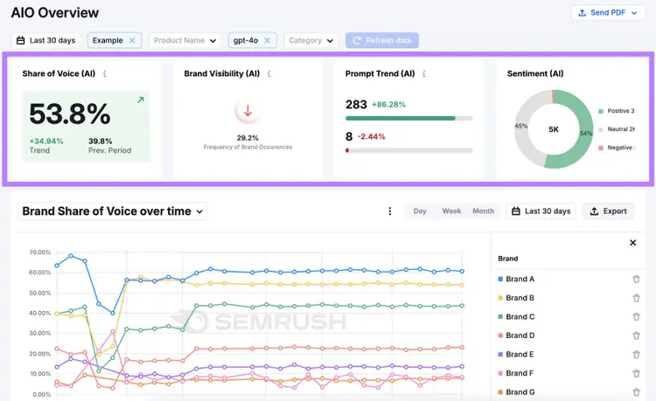Screen dimensions: 656x401
Task: Click the 29.2% brand visibility value
Action: click(x=248, y=138)
